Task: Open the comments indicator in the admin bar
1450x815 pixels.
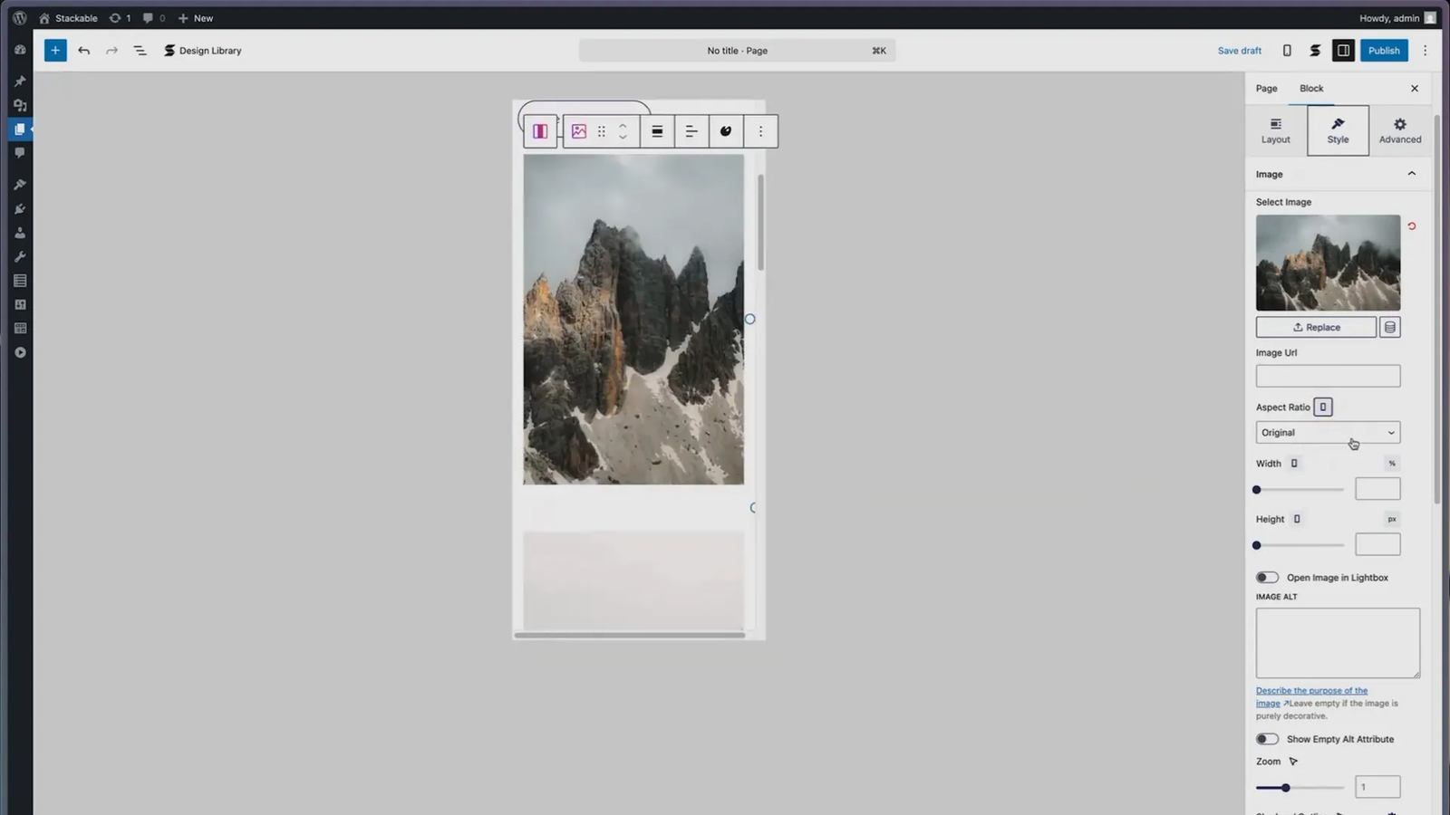Action: pyautogui.click(x=154, y=18)
